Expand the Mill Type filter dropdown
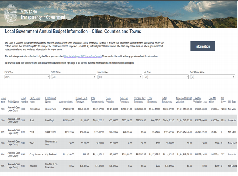 click(166, 77)
